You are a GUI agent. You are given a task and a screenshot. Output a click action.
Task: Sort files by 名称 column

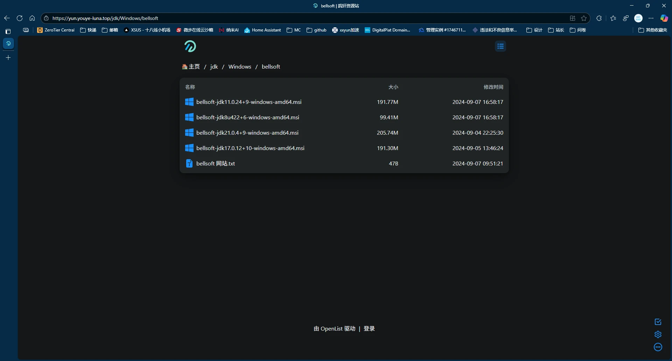pyautogui.click(x=190, y=87)
